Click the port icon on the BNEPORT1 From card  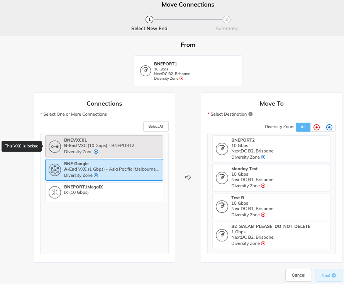tap(145, 71)
